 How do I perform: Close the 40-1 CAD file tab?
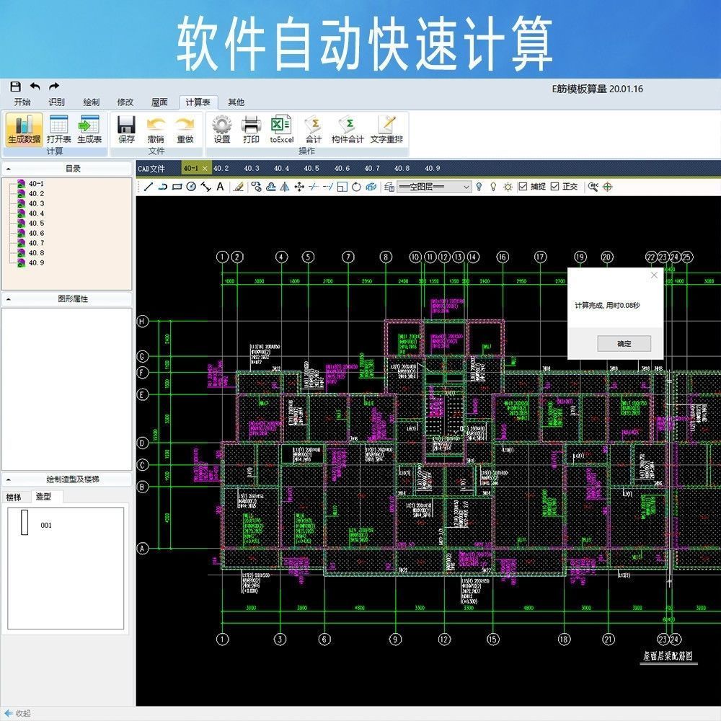coord(205,168)
